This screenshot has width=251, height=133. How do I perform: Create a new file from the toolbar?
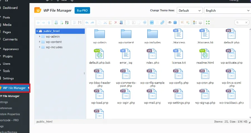coord(62,23)
